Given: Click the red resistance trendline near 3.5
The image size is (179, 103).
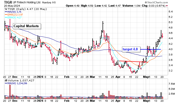Looking at the screenshot, I should 133,62.
